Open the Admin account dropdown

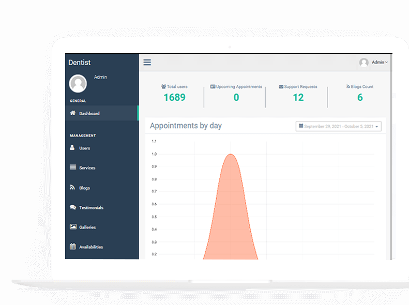point(379,63)
